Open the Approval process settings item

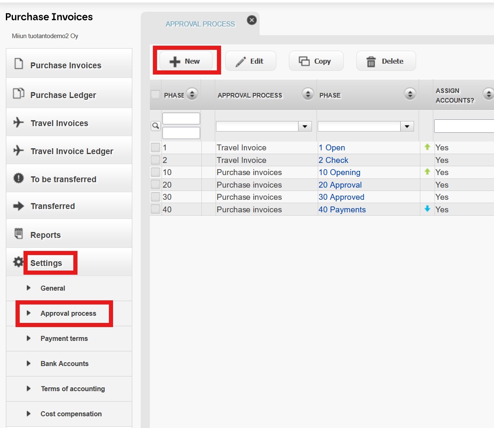68,313
